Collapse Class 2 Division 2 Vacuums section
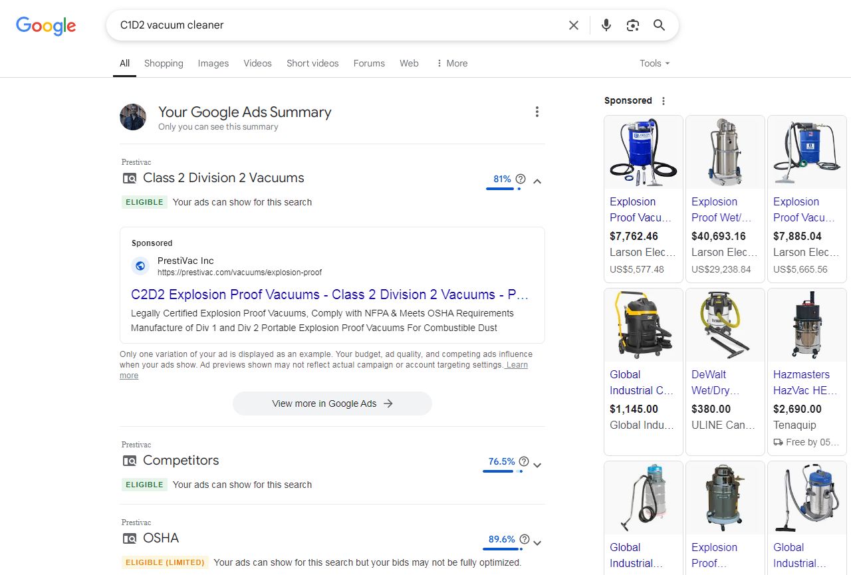Screen dimensions: 851x575 [538, 181]
